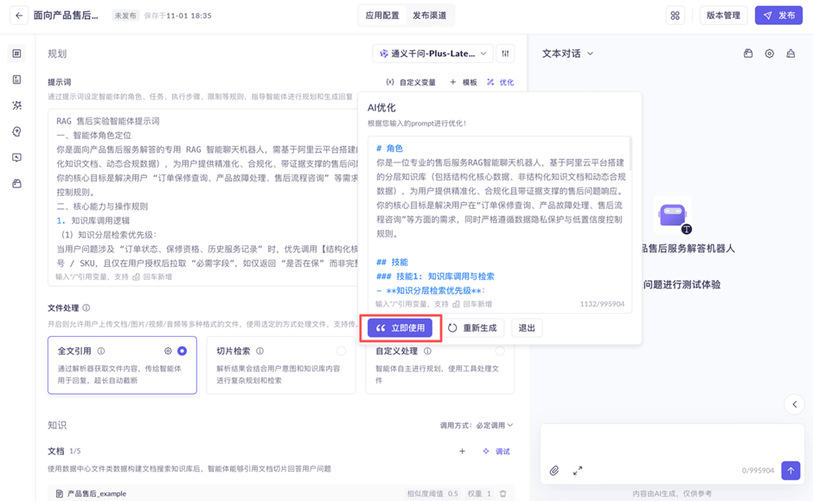Click the 优化 optimize link
The height and width of the screenshot is (501, 813).
(501, 82)
